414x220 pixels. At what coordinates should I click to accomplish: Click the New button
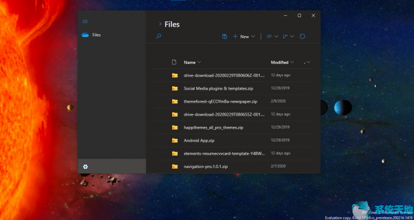[x=244, y=37]
